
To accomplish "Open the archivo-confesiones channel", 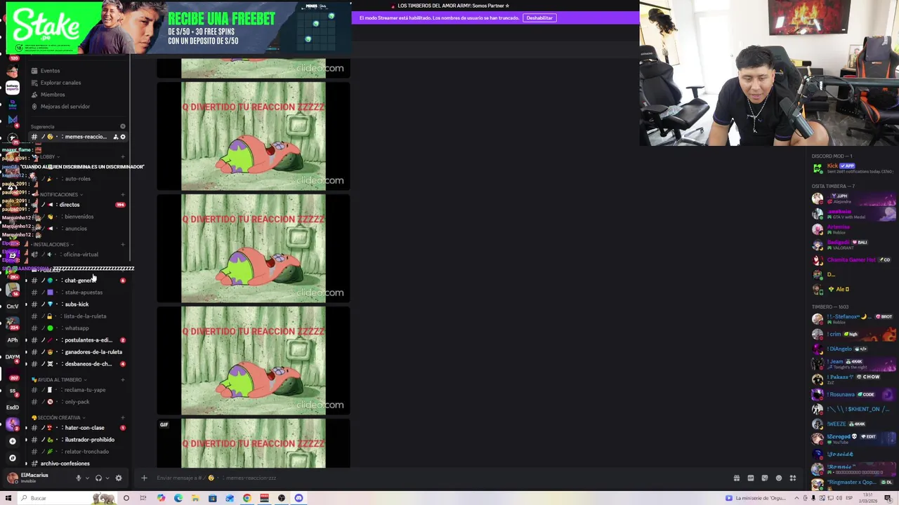I will pos(77,464).
